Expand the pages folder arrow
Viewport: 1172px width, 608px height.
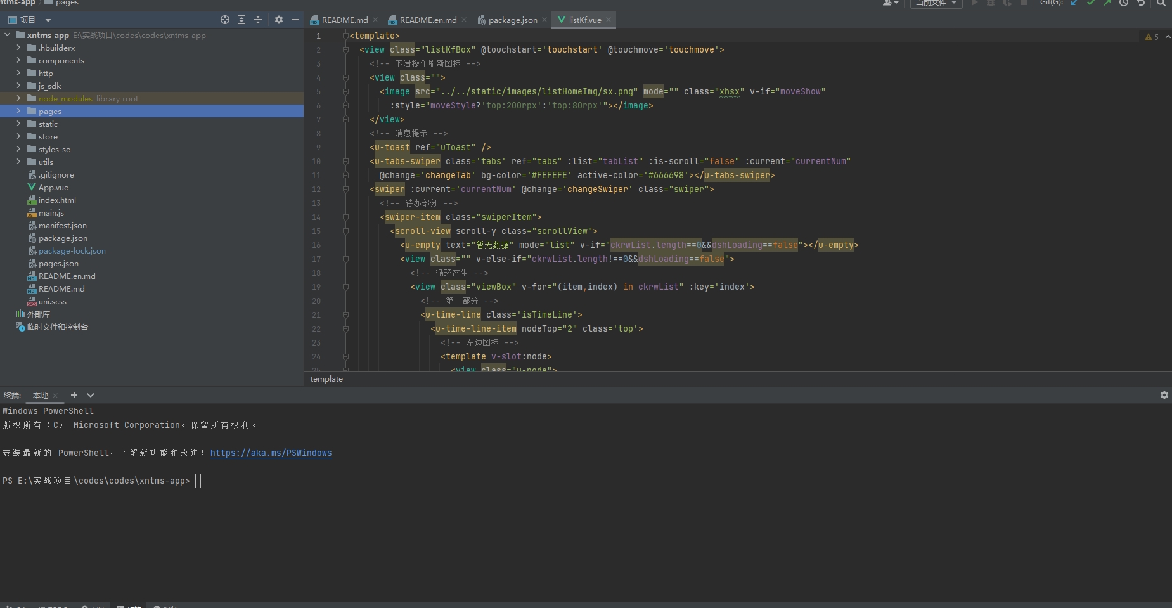(x=18, y=111)
